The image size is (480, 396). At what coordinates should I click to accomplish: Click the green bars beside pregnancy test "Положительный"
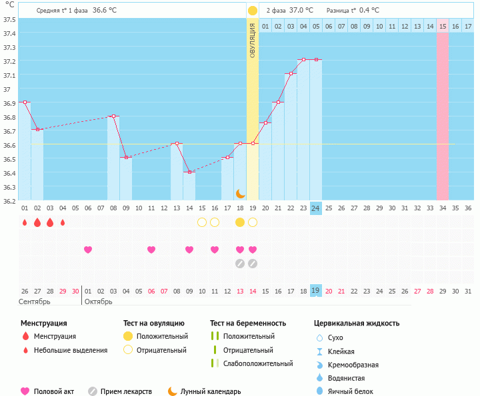tap(215, 337)
